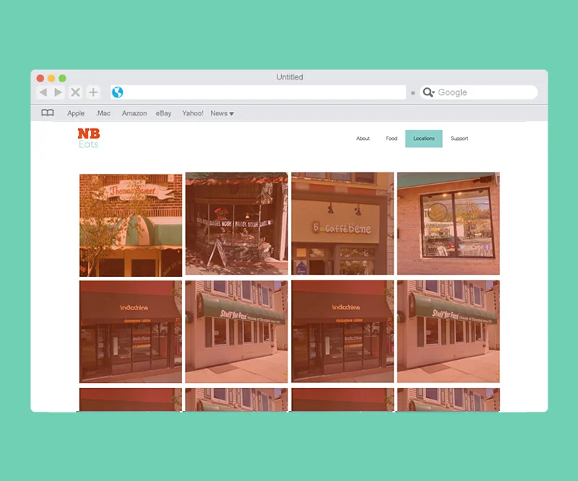This screenshot has width=578, height=481.
Task: Go to the About page
Action: 363,138
